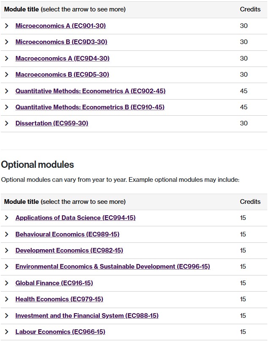Visit Health Economics (EC979-15) link
The height and width of the screenshot is (342, 269).
click(x=59, y=299)
